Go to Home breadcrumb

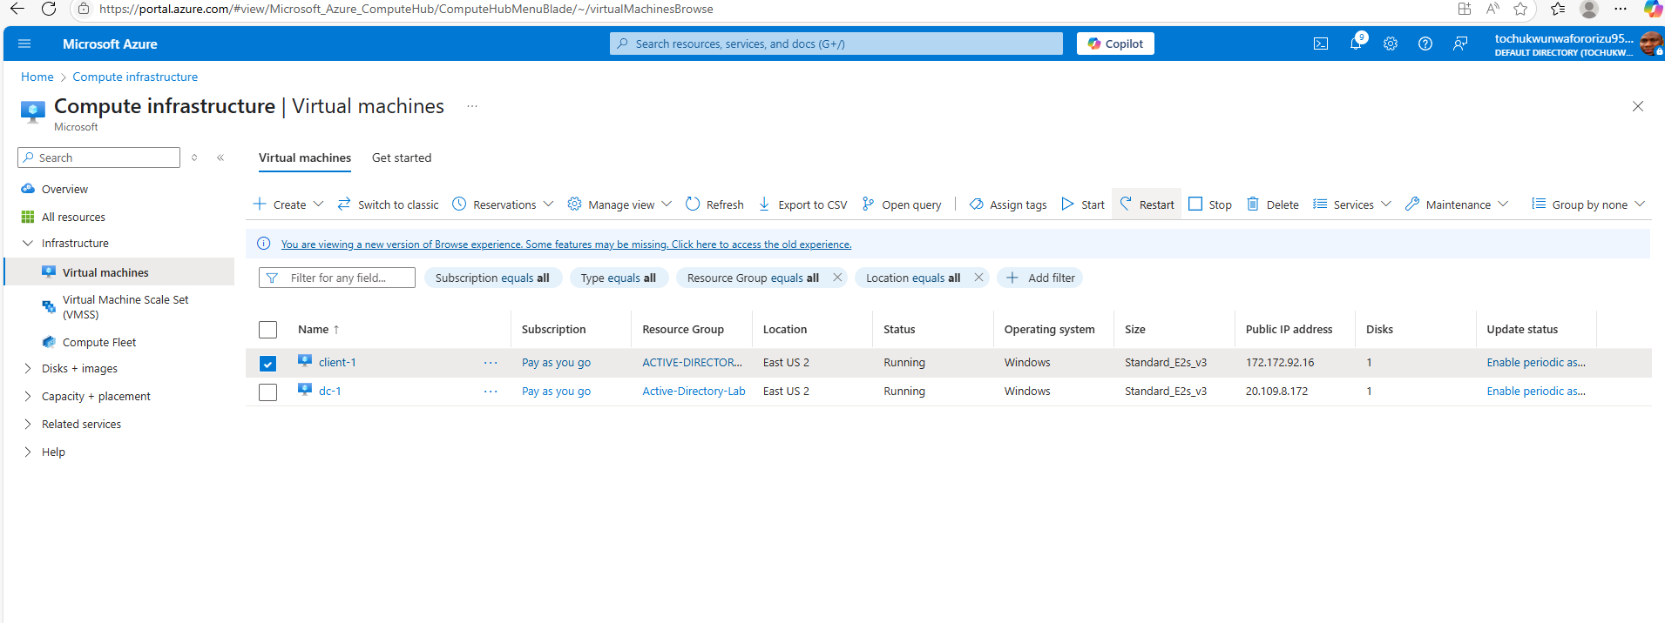point(37,77)
